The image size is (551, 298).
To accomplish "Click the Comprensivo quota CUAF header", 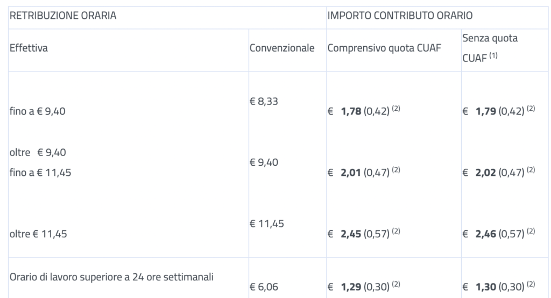I will pos(384,48).
